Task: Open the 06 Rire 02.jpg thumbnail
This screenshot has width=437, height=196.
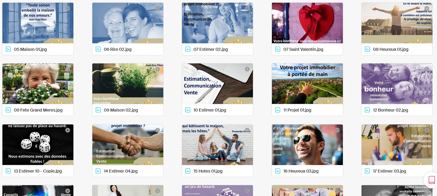Action: tap(128, 23)
